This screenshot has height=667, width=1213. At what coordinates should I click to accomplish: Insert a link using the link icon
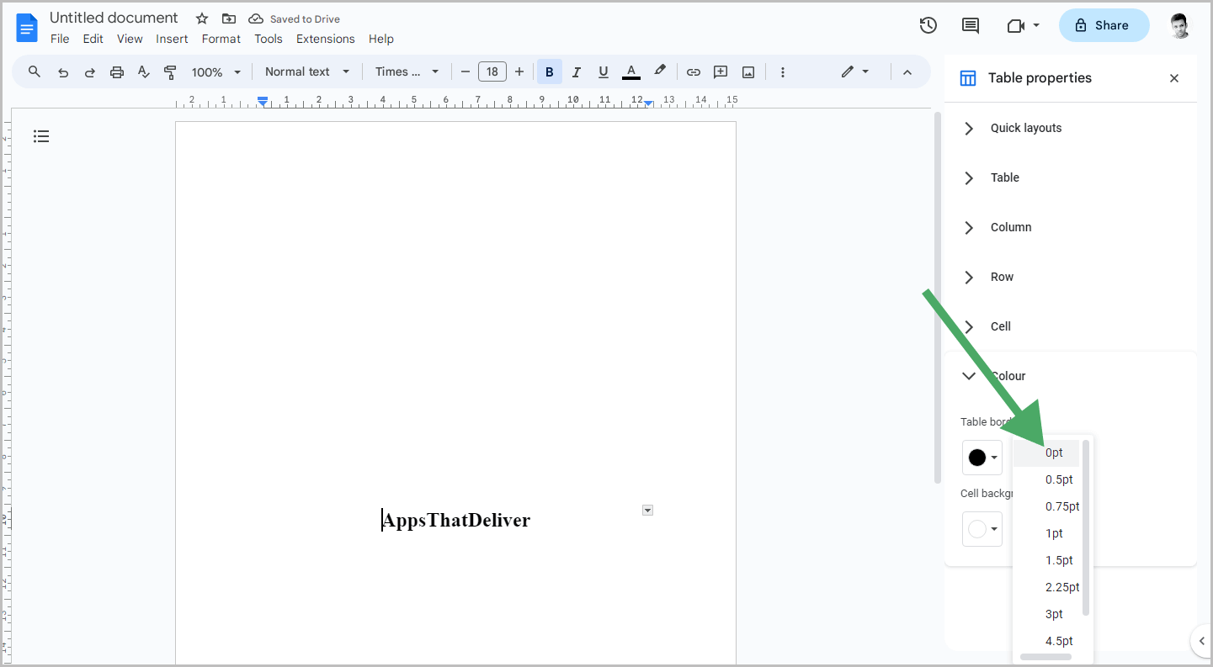coord(693,71)
